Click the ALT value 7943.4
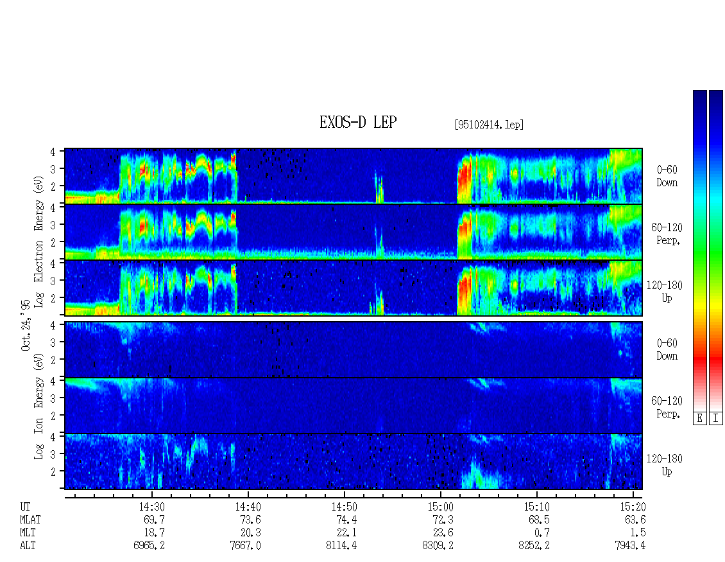Image resolution: width=725 pixels, height=562 pixels. (x=630, y=546)
